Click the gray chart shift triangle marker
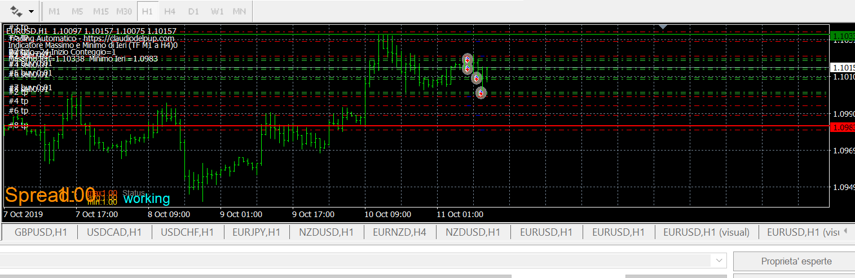855x278 pixels. point(663,27)
